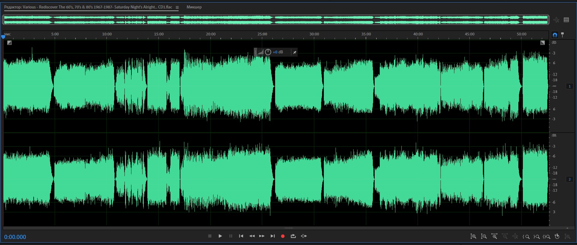Image resolution: width=577 pixels, height=245 pixels.
Task: Toggle Loop Playback in transport controls
Action: (293, 236)
